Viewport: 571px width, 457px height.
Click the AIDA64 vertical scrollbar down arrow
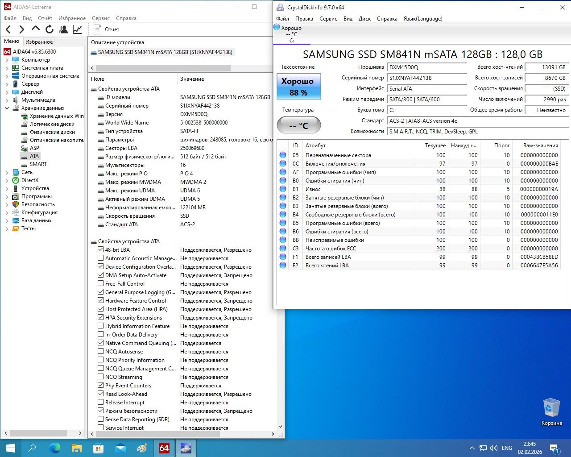(280, 427)
